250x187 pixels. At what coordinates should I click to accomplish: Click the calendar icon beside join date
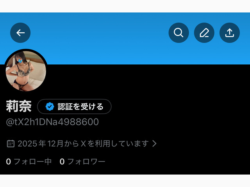(11, 144)
